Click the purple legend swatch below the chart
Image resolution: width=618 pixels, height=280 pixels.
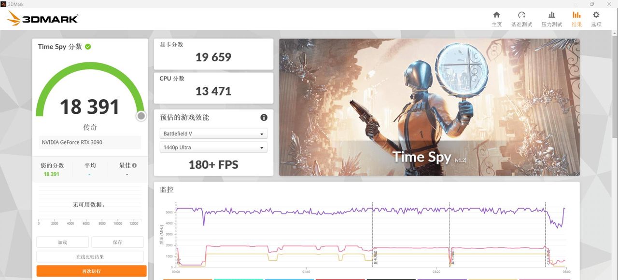coord(441,279)
